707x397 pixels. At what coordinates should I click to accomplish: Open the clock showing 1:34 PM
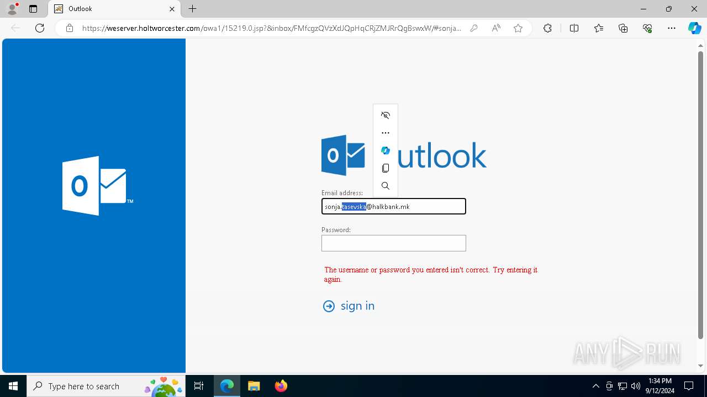pos(660,386)
